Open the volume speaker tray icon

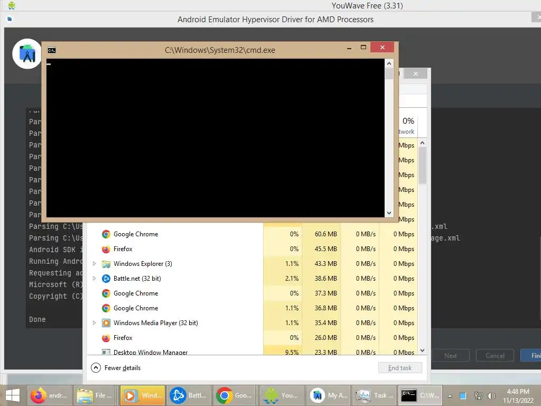[x=491, y=395]
